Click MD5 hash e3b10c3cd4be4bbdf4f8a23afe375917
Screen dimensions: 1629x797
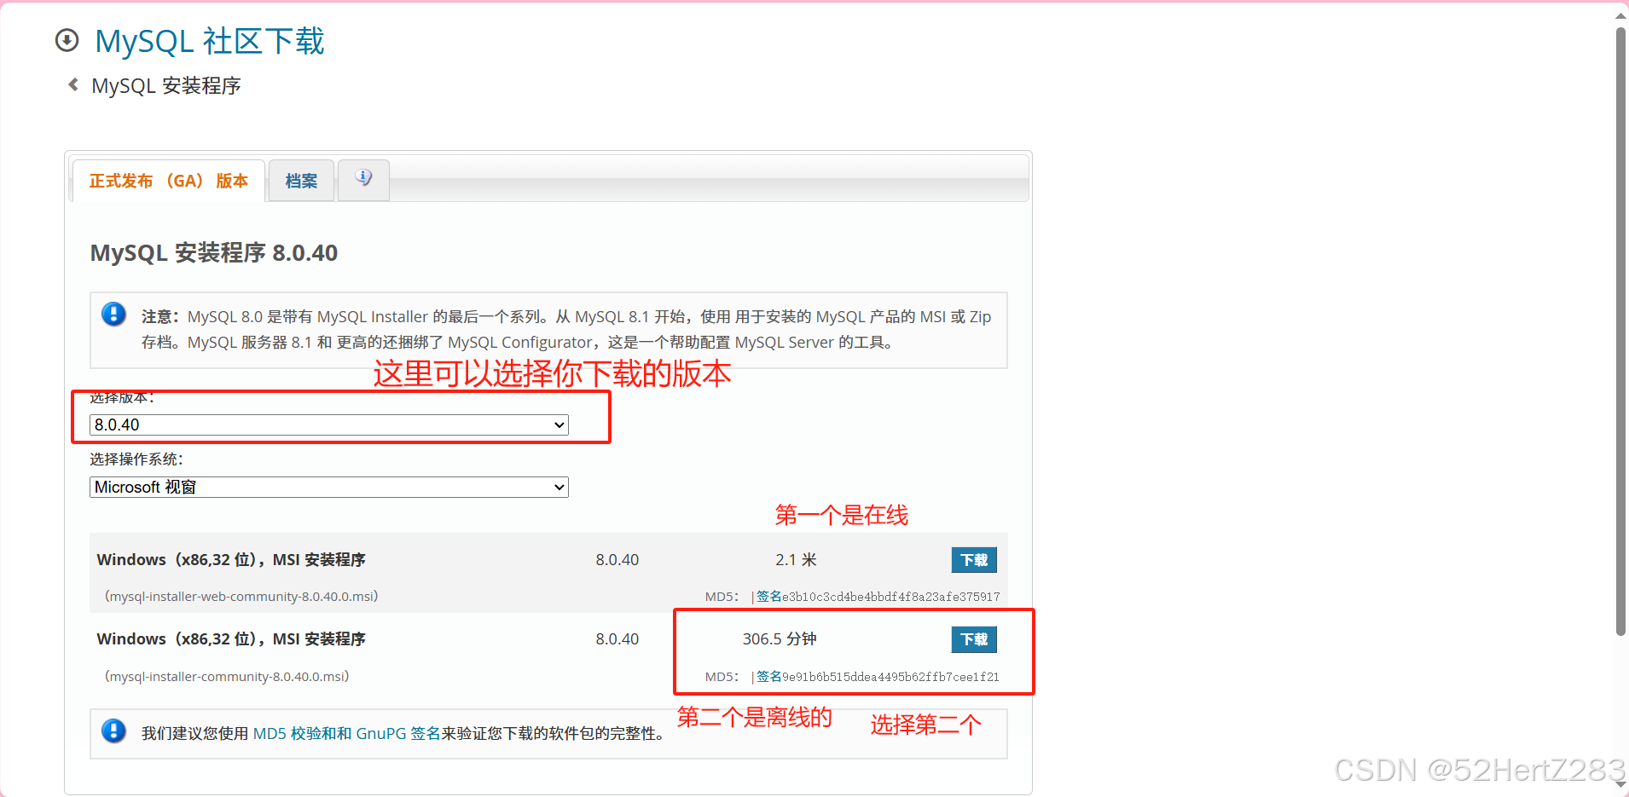tap(891, 597)
